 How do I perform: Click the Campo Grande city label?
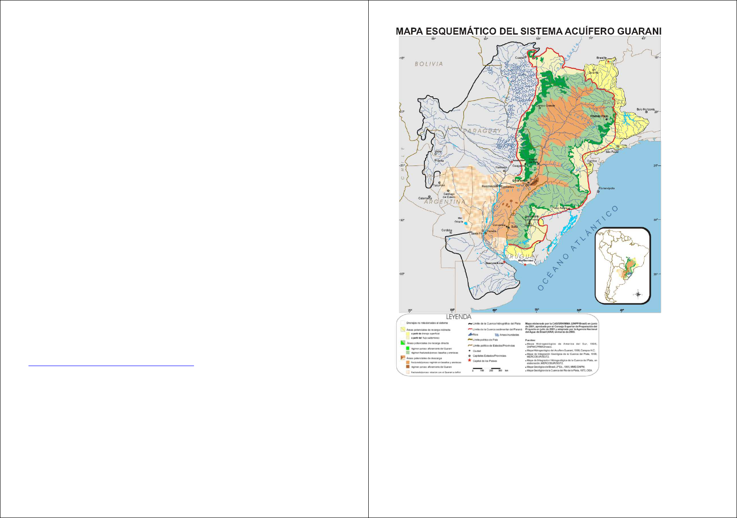click(x=546, y=106)
